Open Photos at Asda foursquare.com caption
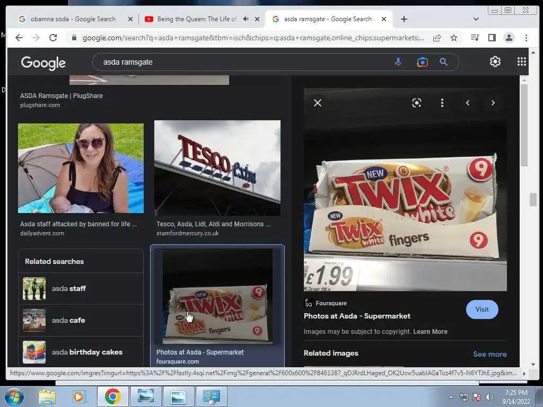 tap(200, 357)
